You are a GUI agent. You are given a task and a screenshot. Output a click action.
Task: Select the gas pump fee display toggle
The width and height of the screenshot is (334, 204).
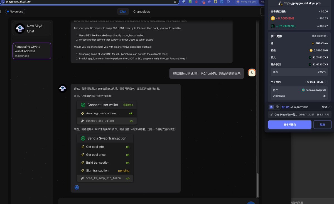[x=271, y=107]
